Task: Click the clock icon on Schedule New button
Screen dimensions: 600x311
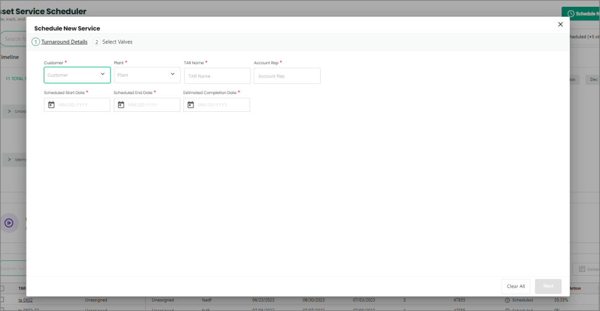Action: (x=570, y=14)
